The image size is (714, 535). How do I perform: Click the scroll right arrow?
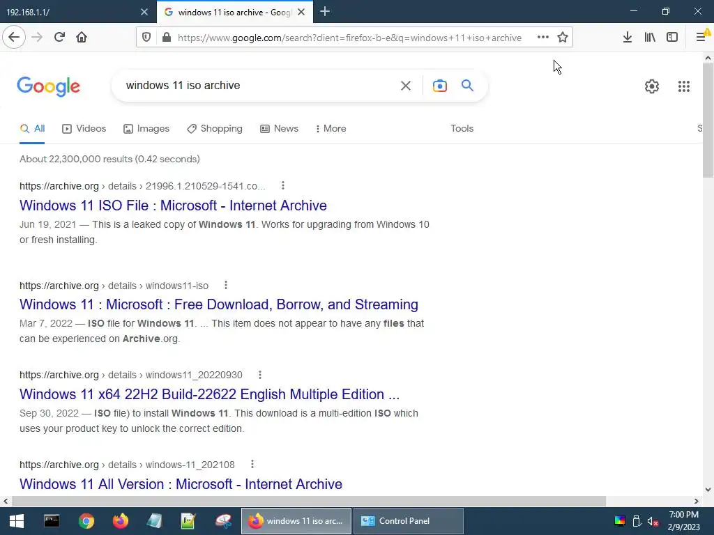[697, 501]
